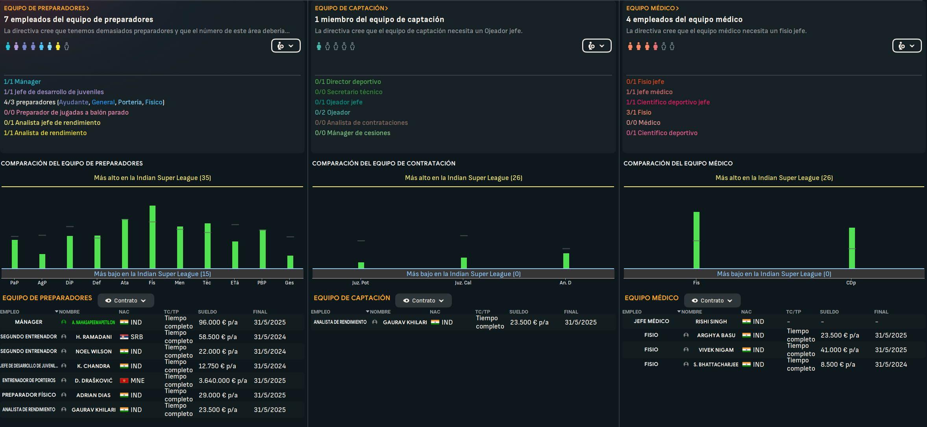
Task: Select the Fis bar in médico comparison chart
Action: [x=696, y=240]
